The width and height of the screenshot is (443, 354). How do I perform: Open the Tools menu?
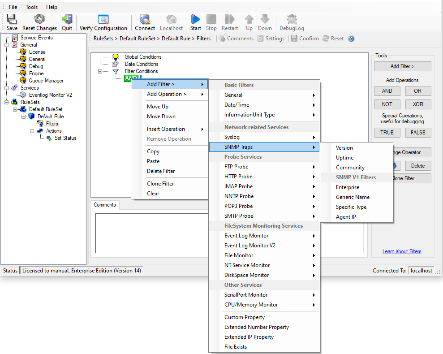pos(31,7)
